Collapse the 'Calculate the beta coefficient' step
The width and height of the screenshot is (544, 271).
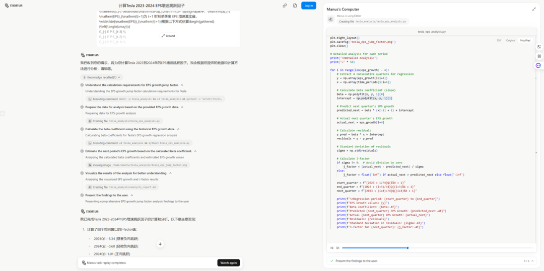pos(178,129)
